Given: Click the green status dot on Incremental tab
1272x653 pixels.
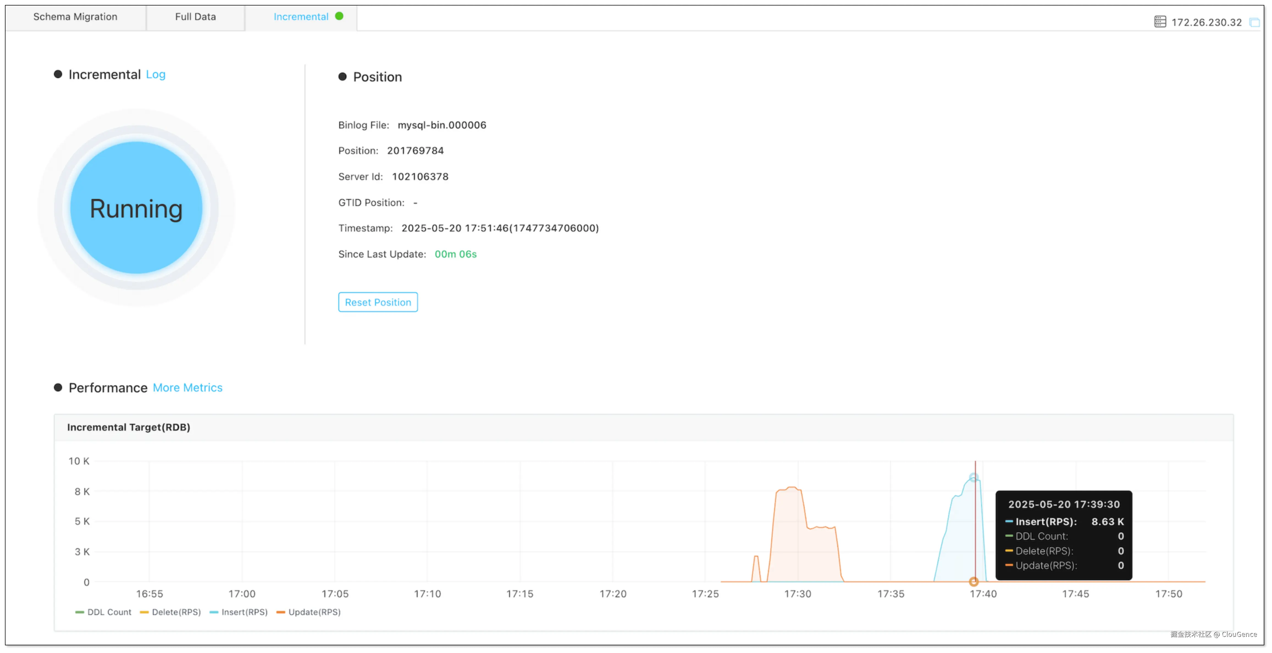Looking at the screenshot, I should (339, 16).
